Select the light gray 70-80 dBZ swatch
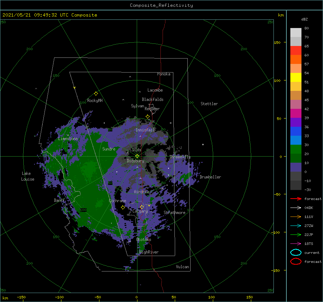 (296, 33)
